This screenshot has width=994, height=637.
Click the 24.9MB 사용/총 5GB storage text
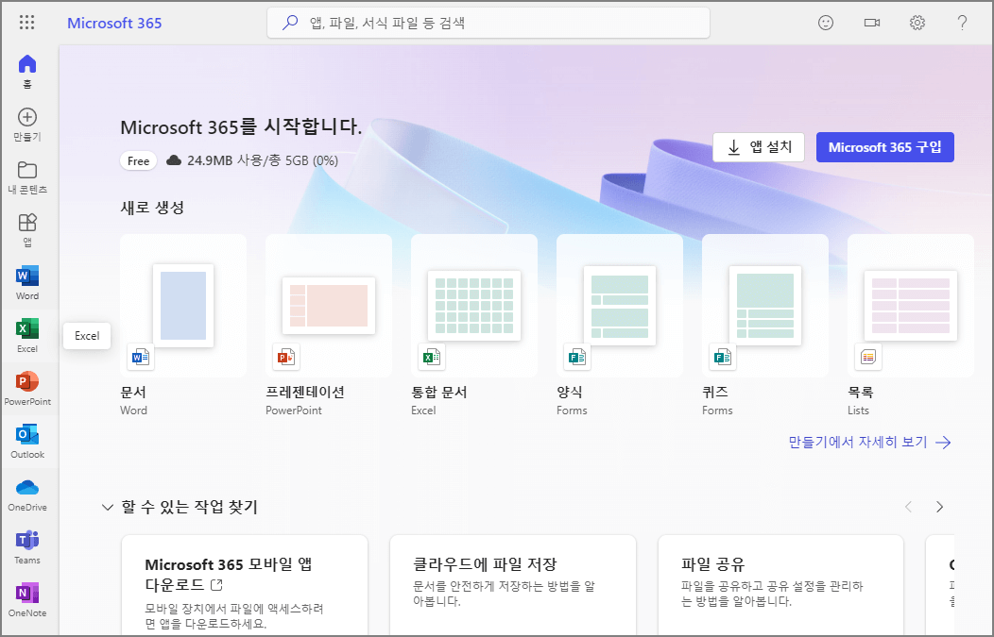263,160
